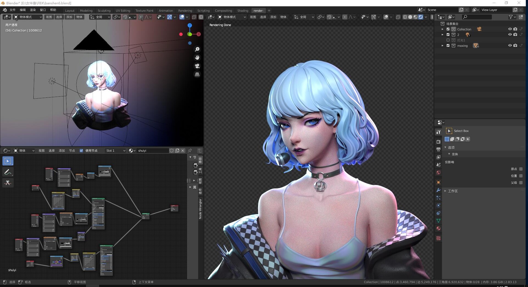Viewport: 528px width, 287px height.
Task: Open the Material properties tab
Action: pyautogui.click(x=438, y=228)
